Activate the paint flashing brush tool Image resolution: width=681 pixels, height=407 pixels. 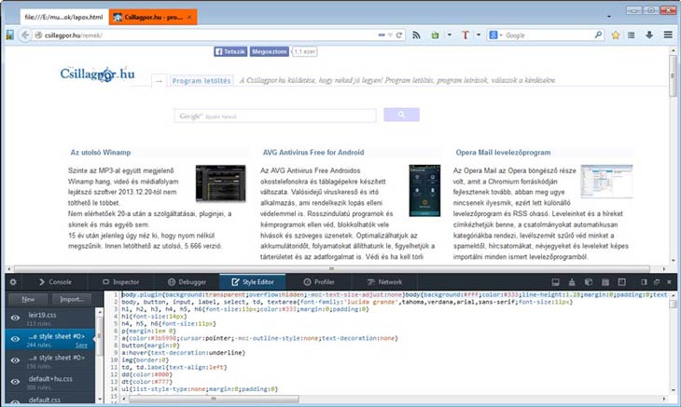572,282
